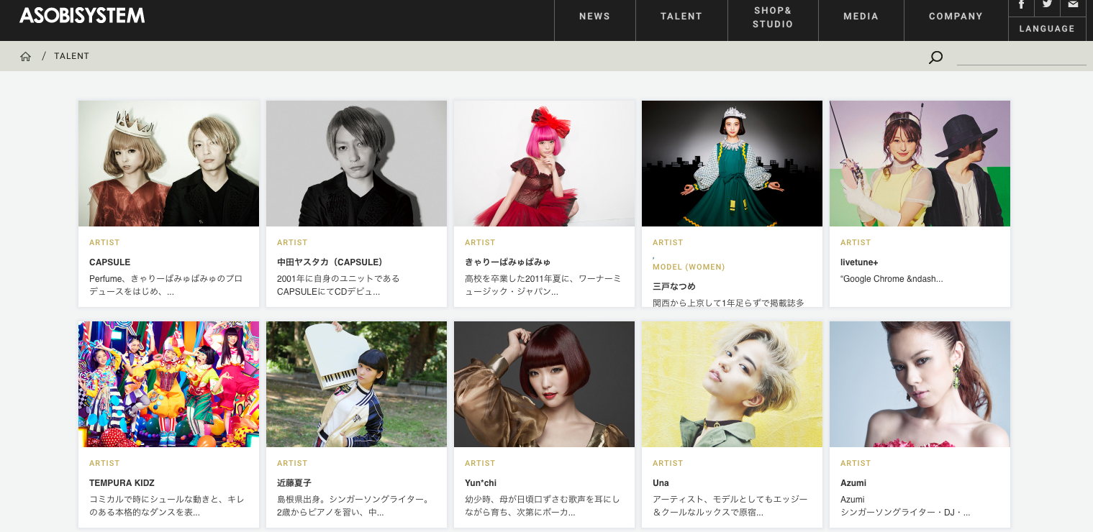
Task: Click the livetune+ artist title
Action: 859,262
